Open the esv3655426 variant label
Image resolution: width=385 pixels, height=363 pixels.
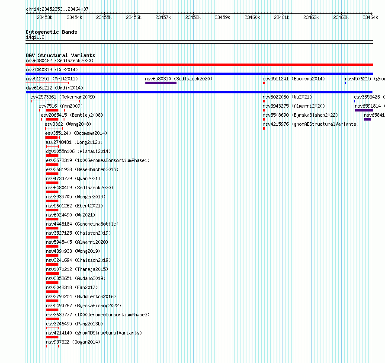[369, 97]
